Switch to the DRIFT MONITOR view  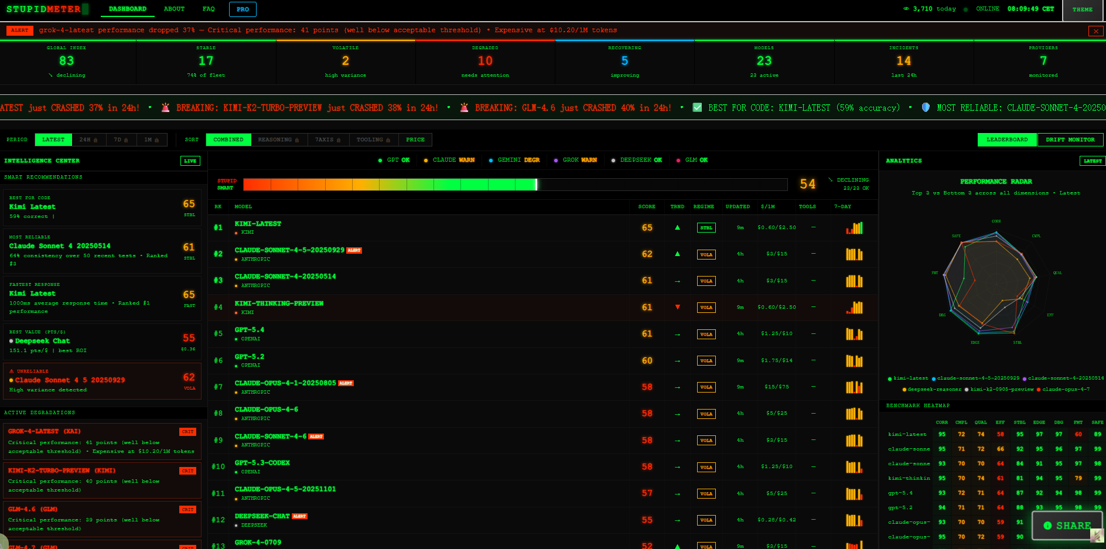tap(1070, 139)
